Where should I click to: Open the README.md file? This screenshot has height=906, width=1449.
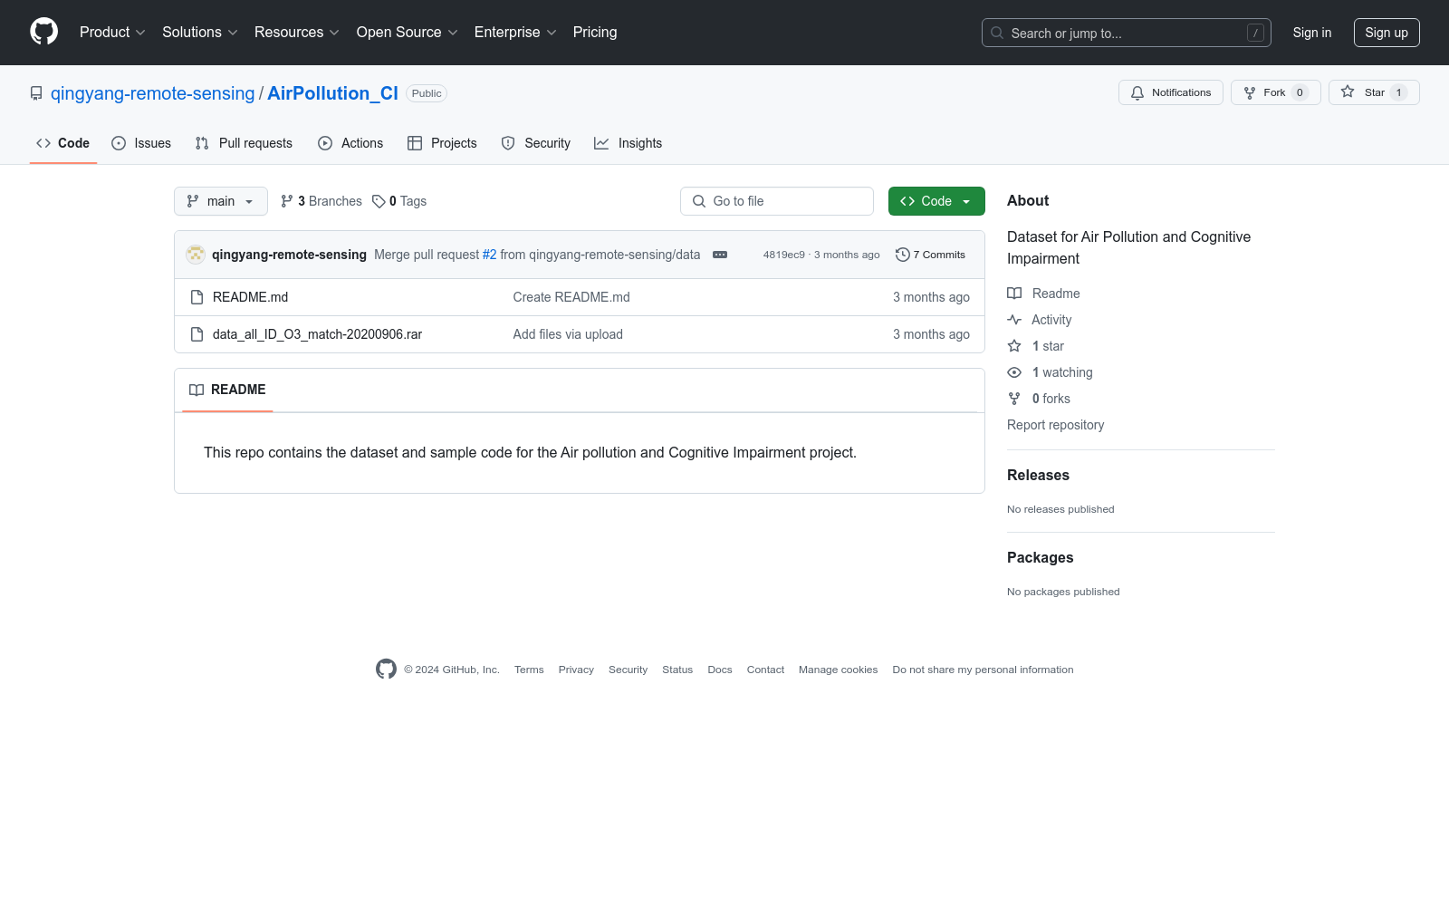(250, 297)
